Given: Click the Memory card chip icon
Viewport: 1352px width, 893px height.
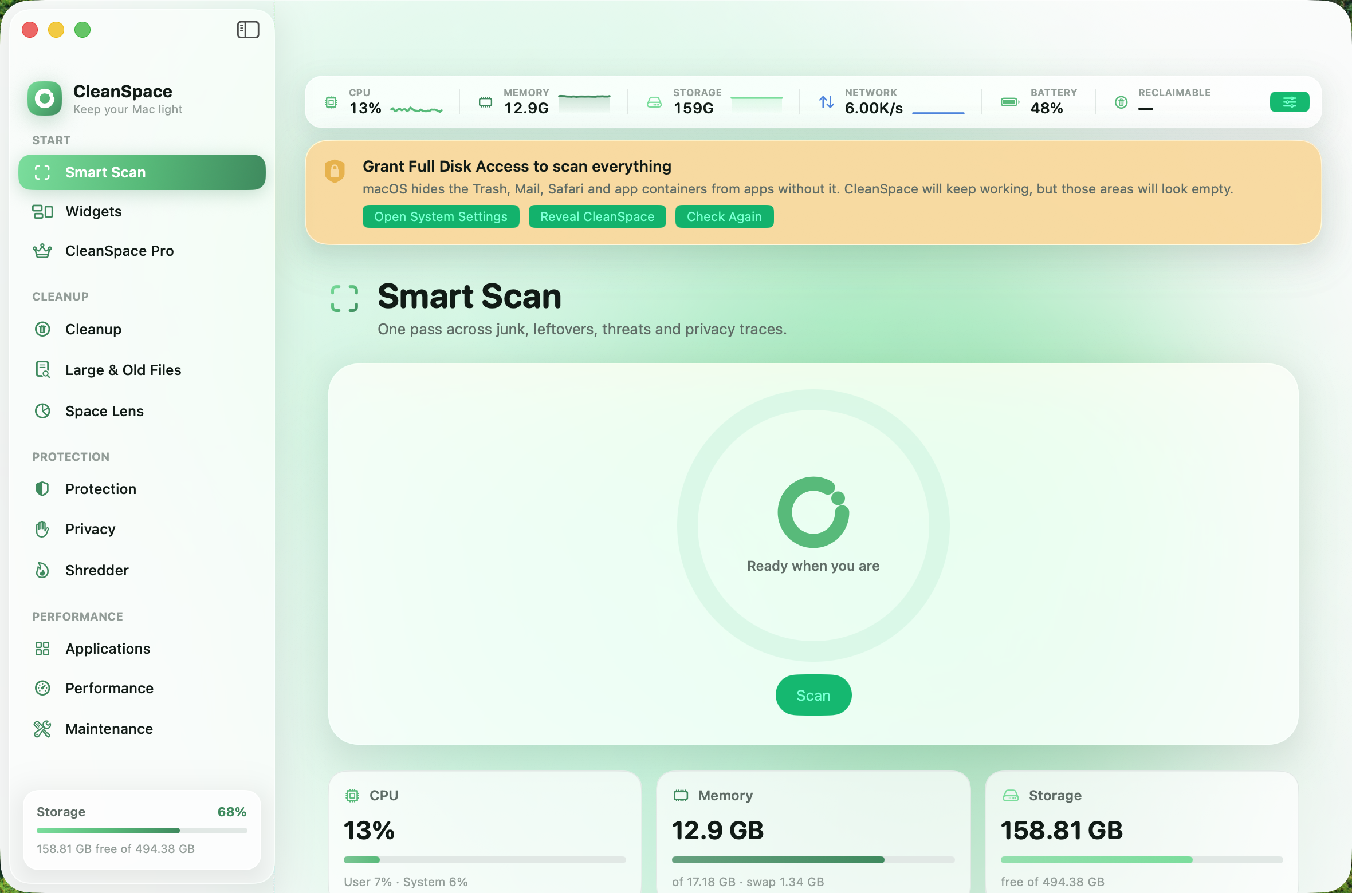Looking at the screenshot, I should (x=681, y=795).
